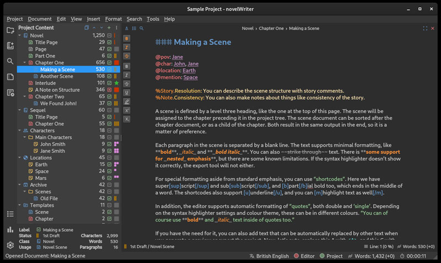Collapse the Archive root folder
Image resolution: width=441 pixels, height=263 pixels.
point(19,185)
